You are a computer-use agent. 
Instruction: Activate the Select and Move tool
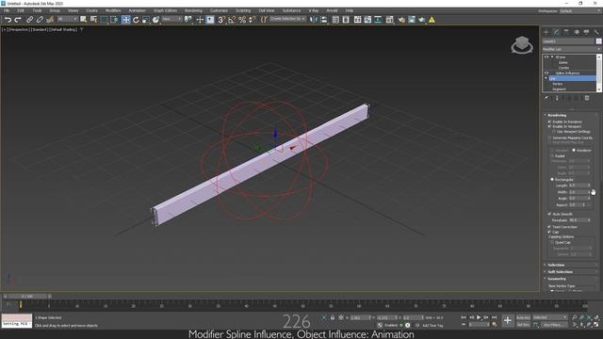[x=125, y=20]
